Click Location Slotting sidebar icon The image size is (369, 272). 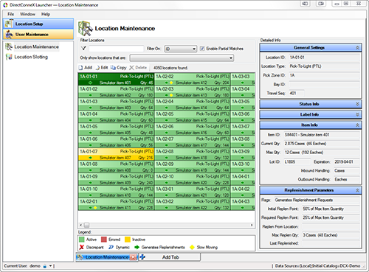(x=9, y=57)
